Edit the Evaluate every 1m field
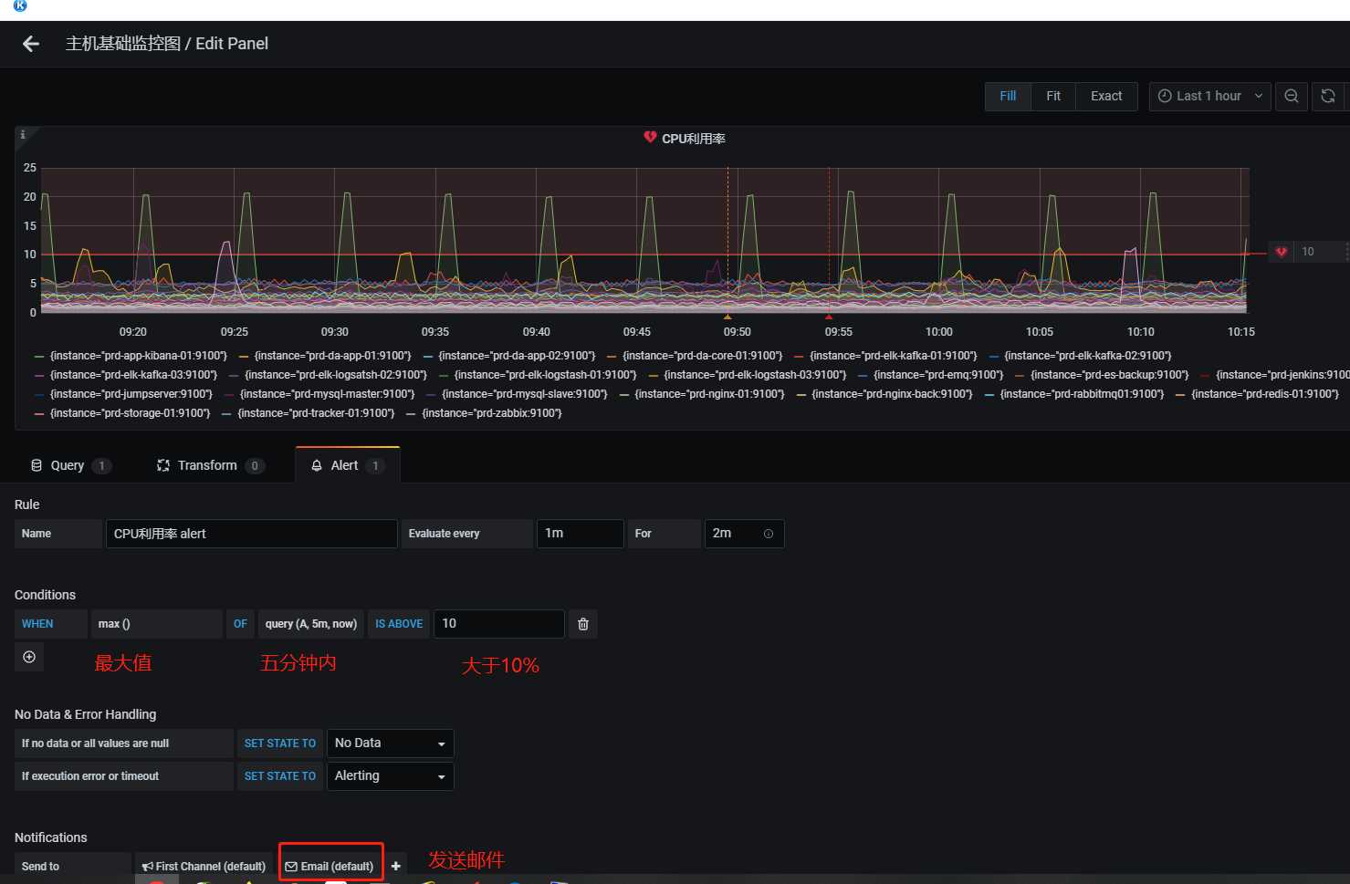The width and height of the screenshot is (1350, 884). [x=580, y=534]
